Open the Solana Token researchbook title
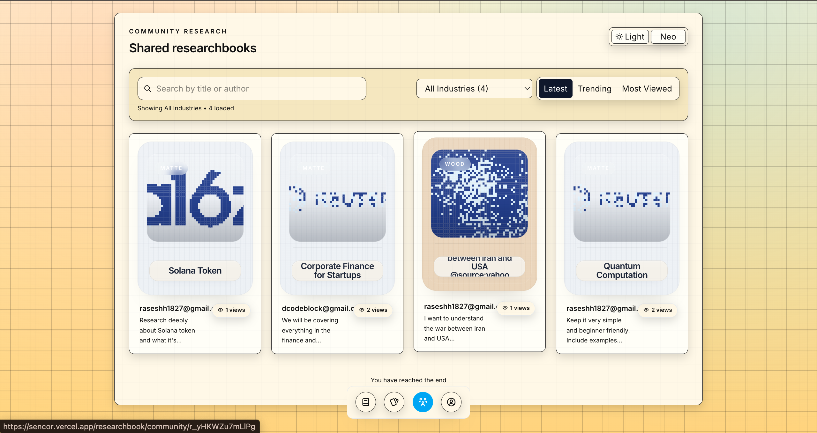Screen dimensions: 817x433 pyautogui.click(x=195, y=271)
